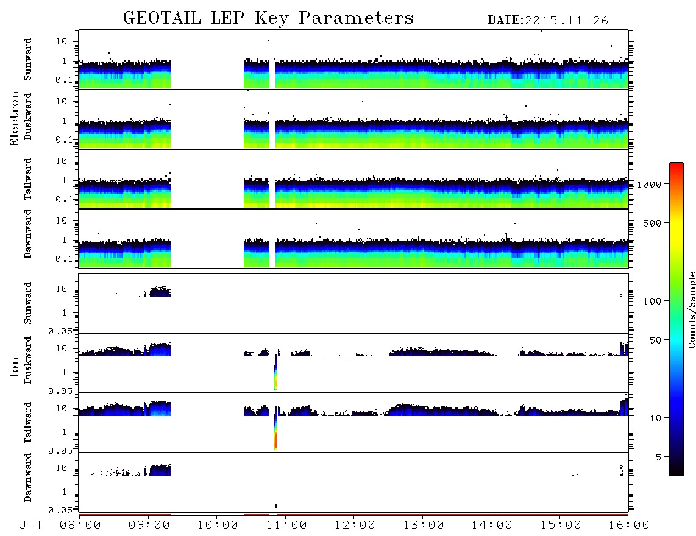This screenshot has width=696, height=536.
Task: Click the 14:00 time axis label
Action: (x=492, y=526)
